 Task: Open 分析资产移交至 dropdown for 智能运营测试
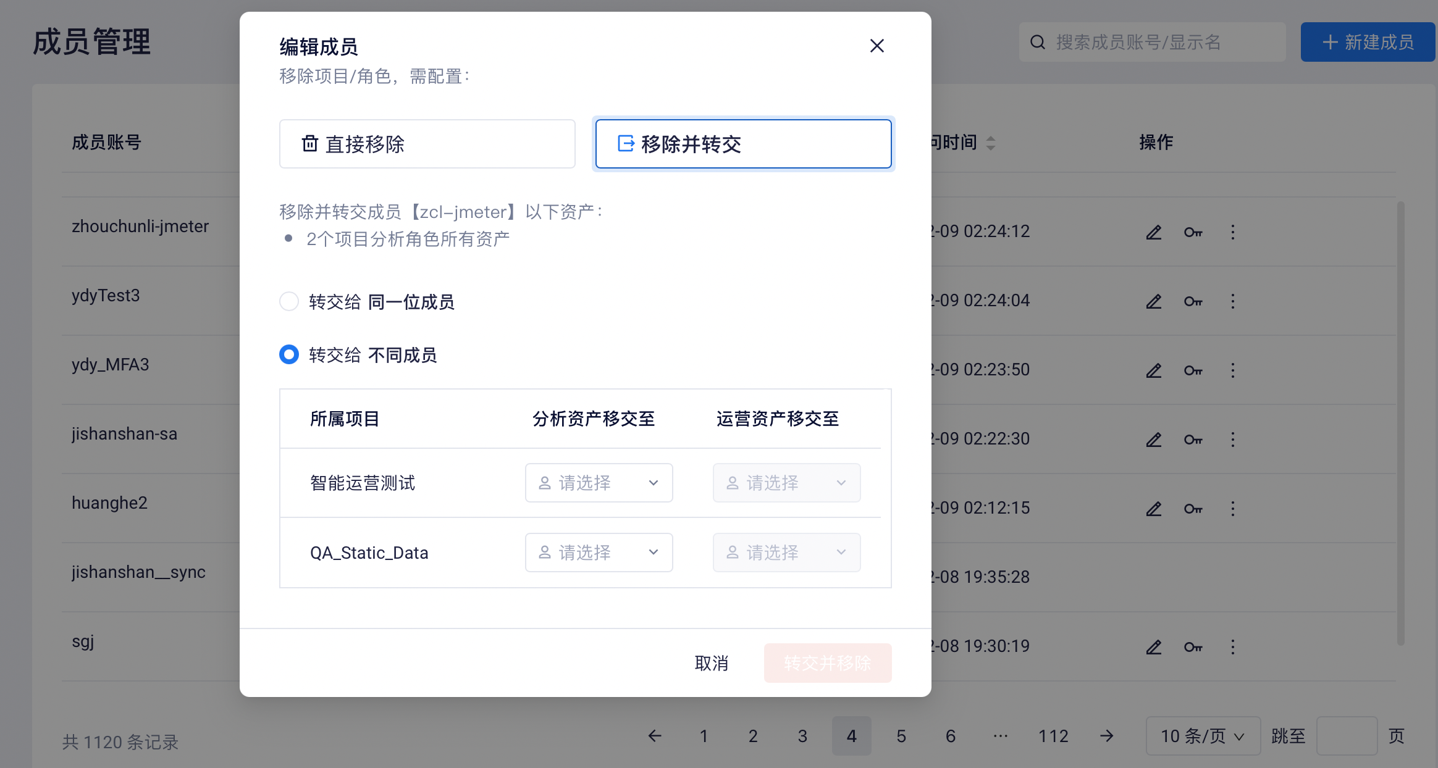[x=599, y=483]
